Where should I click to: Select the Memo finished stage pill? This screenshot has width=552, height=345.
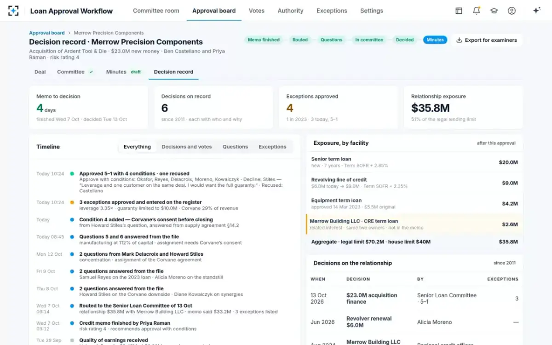click(x=264, y=40)
